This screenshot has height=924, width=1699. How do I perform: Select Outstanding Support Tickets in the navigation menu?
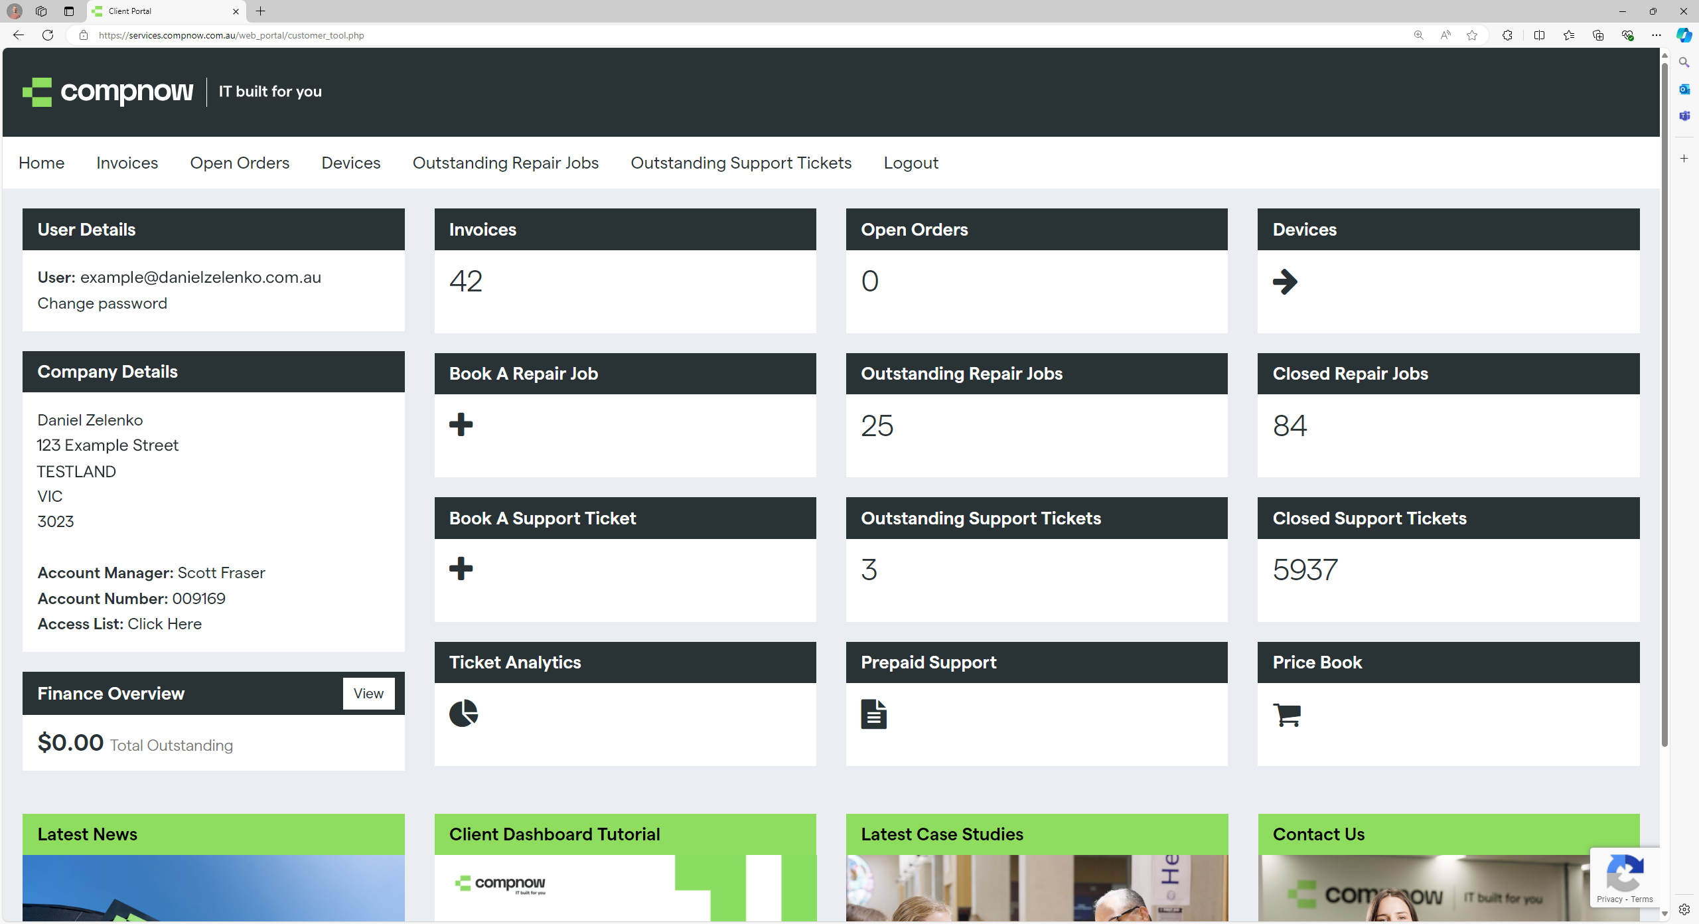click(741, 163)
